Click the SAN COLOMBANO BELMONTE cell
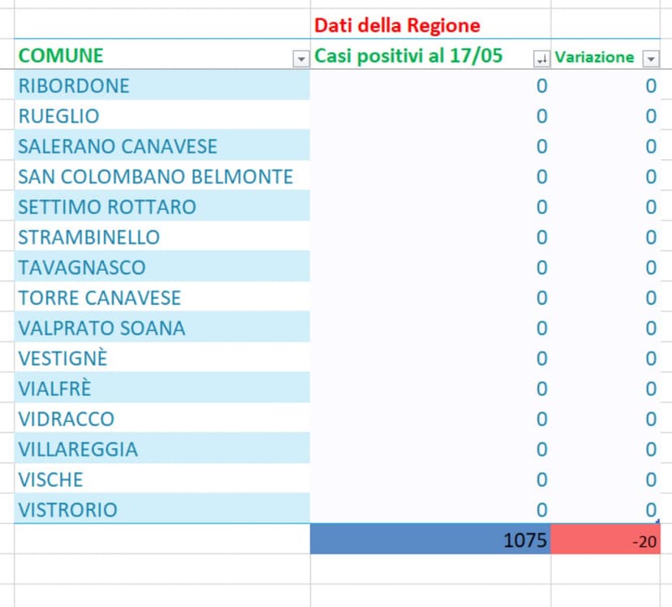Viewport: 672px width, 607px height. [x=155, y=177]
